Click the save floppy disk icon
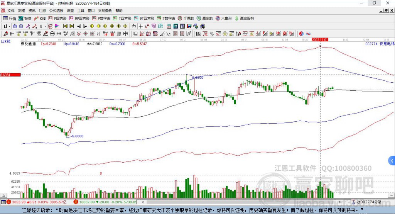 pyautogui.click(x=189, y=26)
